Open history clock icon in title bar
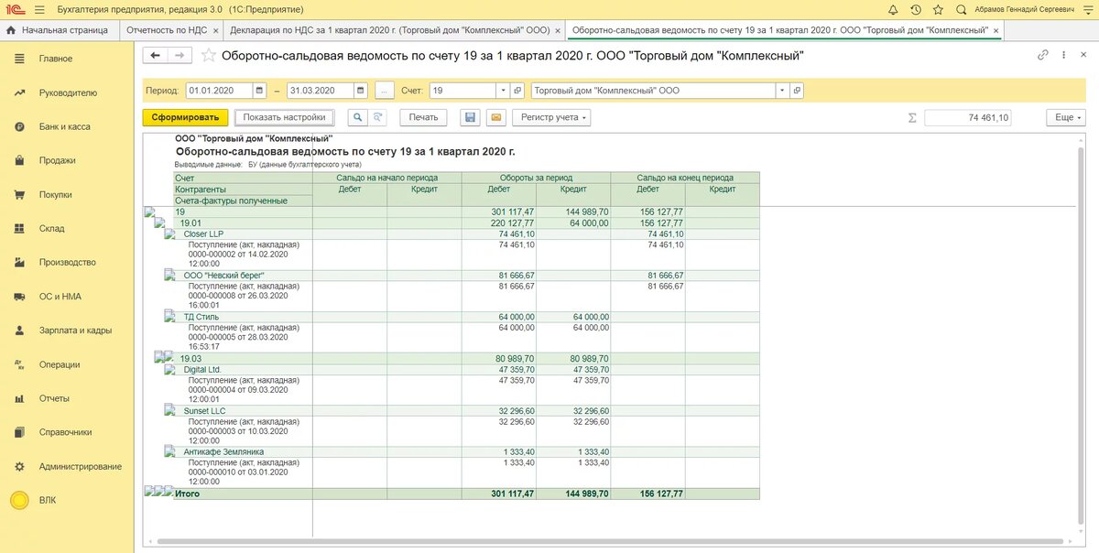The image size is (1099, 553). coord(916,9)
